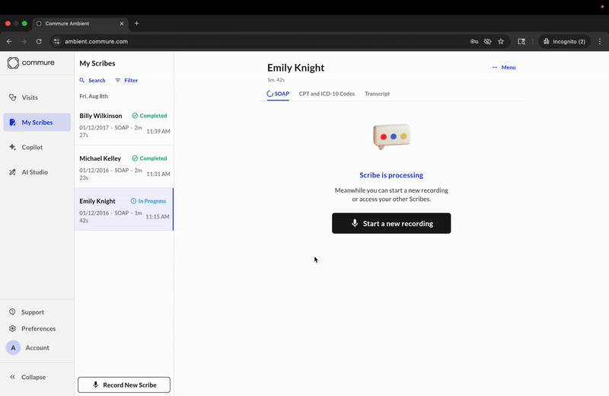
Task: Switch to the Transcript tab
Action: coord(377,94)
